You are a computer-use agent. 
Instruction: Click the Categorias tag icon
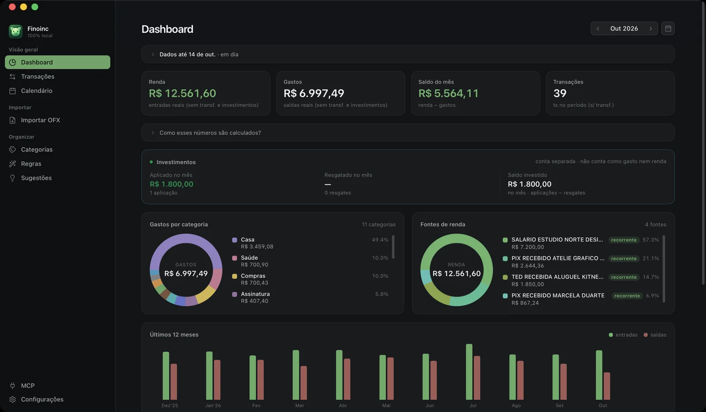click(x=12, y=150)
